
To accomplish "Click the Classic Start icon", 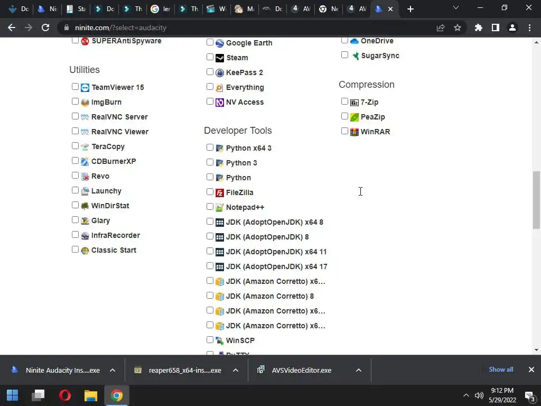I will pyautogui.click(x=85, y=250).
